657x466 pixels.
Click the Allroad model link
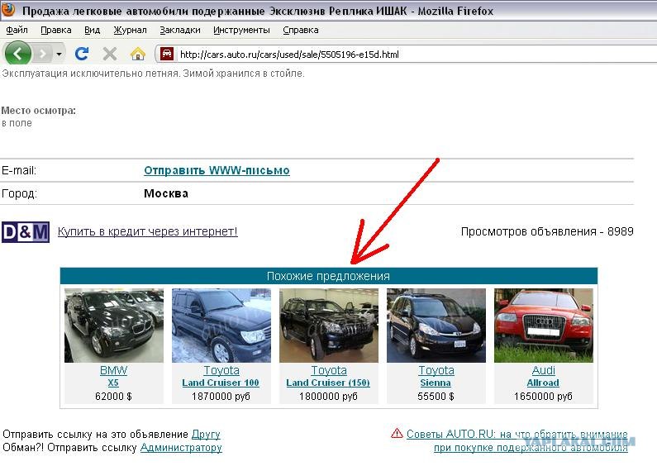(x=543, y=383)
